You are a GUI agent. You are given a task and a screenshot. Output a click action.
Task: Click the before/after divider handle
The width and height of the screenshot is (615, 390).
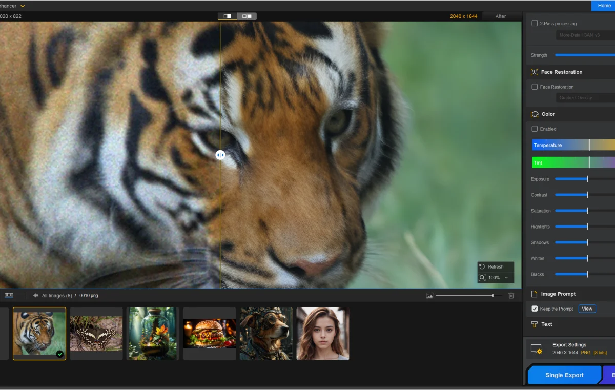pyautogui.click(x=220, y=155)
